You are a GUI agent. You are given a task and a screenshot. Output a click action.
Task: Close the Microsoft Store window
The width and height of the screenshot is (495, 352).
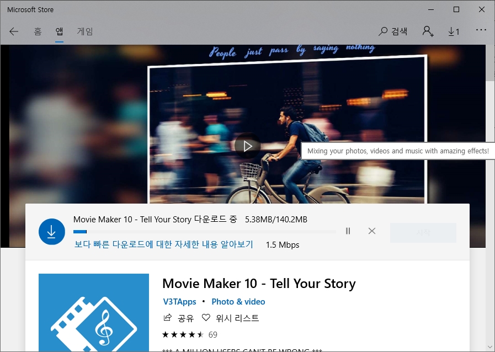[481, 9]
